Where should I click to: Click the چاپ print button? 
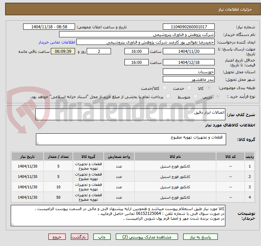click(x=102, y=237)
